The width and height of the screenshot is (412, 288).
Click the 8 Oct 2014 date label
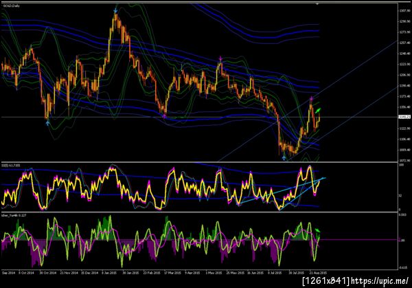[x=26, y=273]
